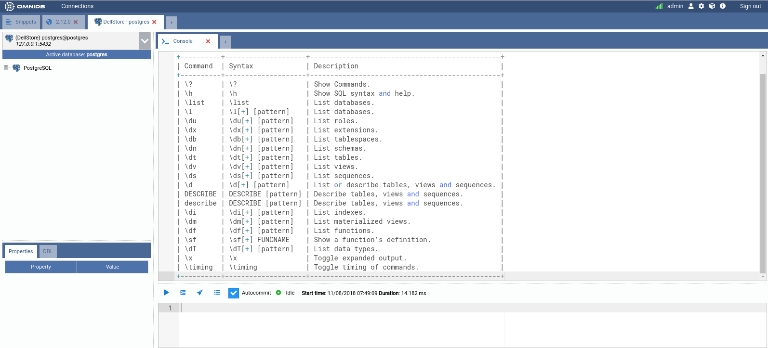Click the 'Duration: 14.182 ms' text

[402, 293]
